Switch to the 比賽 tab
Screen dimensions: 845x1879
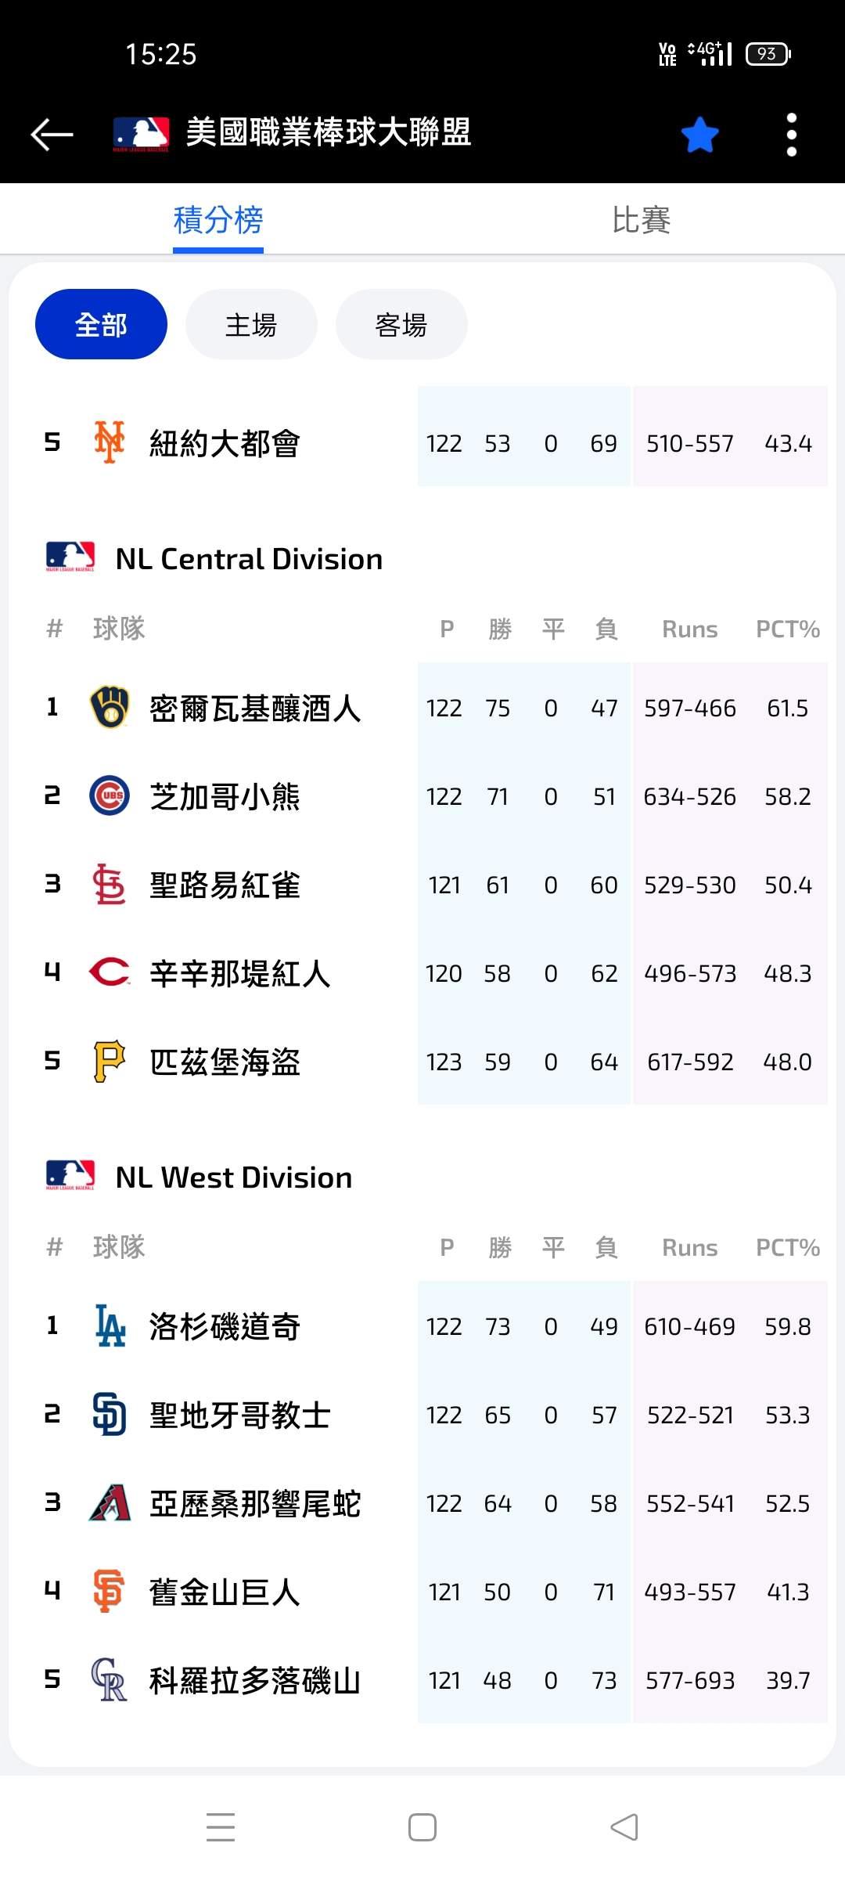coord(641,220)
